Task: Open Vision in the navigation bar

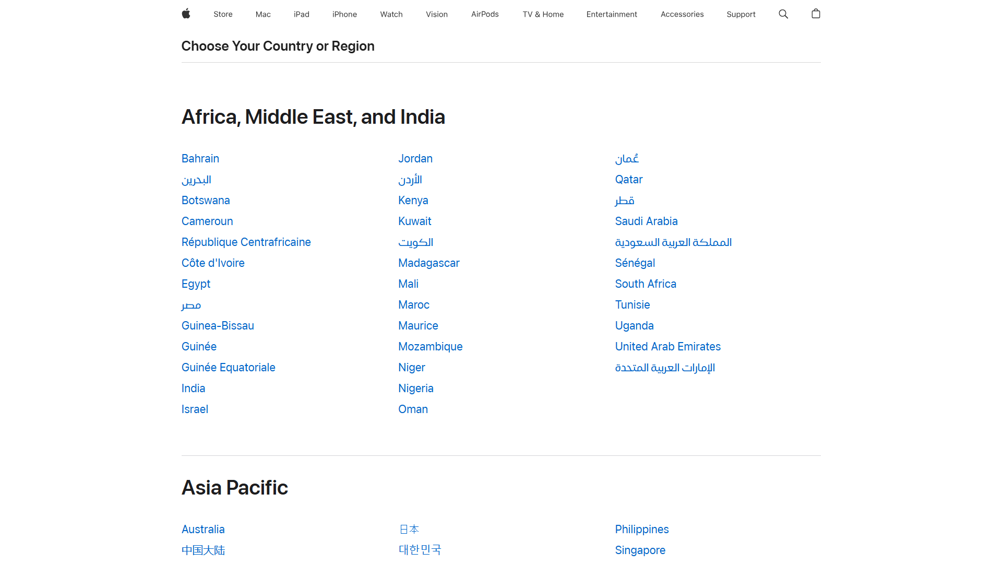Action: point(437,14)
